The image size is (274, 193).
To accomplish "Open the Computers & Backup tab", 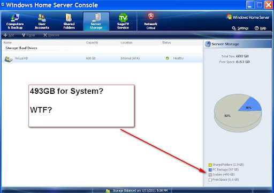I will pyautogui.click(x=15, y=21).
